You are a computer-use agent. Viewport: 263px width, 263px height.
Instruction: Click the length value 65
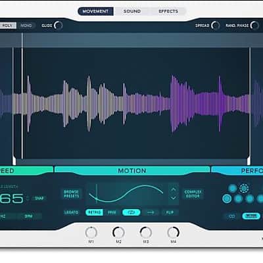coord(11,199)
